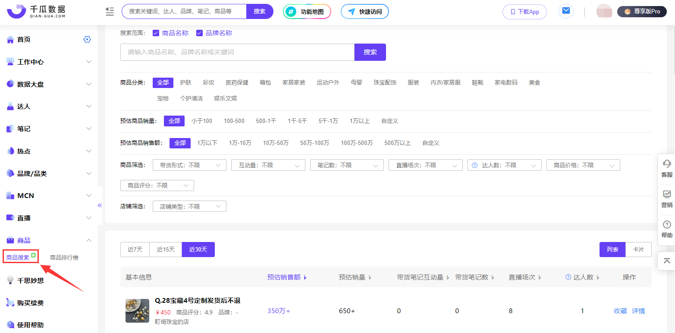Select the 数据大盘 sidebar icon
This screenshot has width=675, height=333.
pyautogui.click(x=10, y=84)
